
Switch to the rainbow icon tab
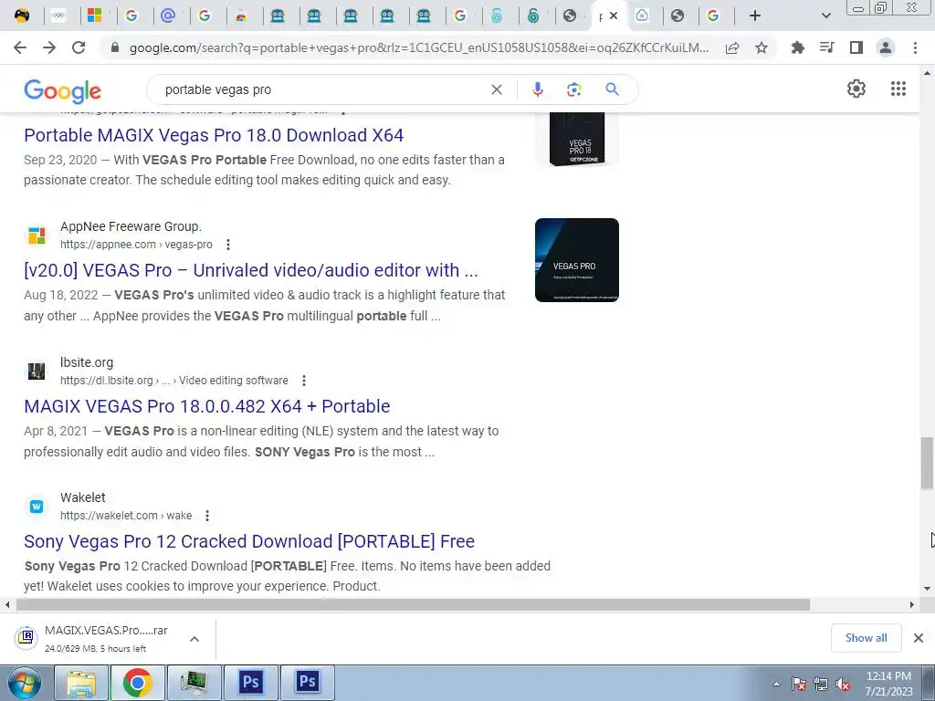[x=241, y=16]
